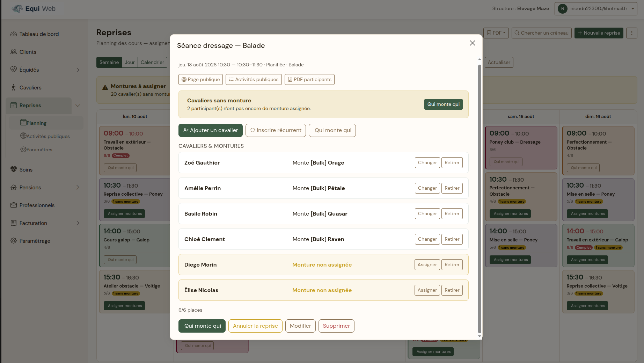
Task: Change the mount for Zoé Gauthier
Action: [427, 162]
